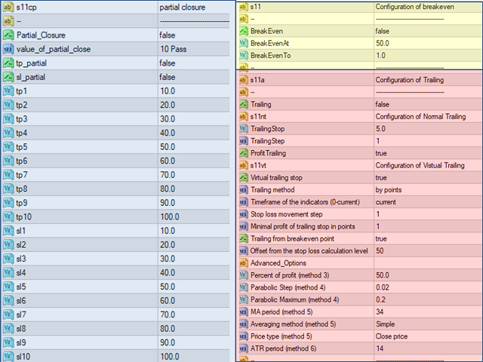Select 'Configuration of breakeven' text

[x=414, y=7]
